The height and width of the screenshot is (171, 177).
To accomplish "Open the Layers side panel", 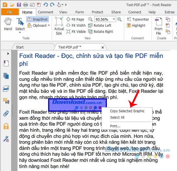I will coord(6,88).
